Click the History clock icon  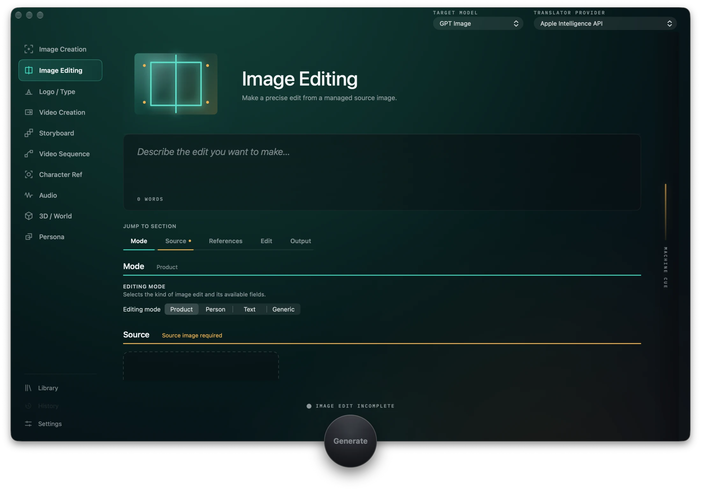click(28, 406)
